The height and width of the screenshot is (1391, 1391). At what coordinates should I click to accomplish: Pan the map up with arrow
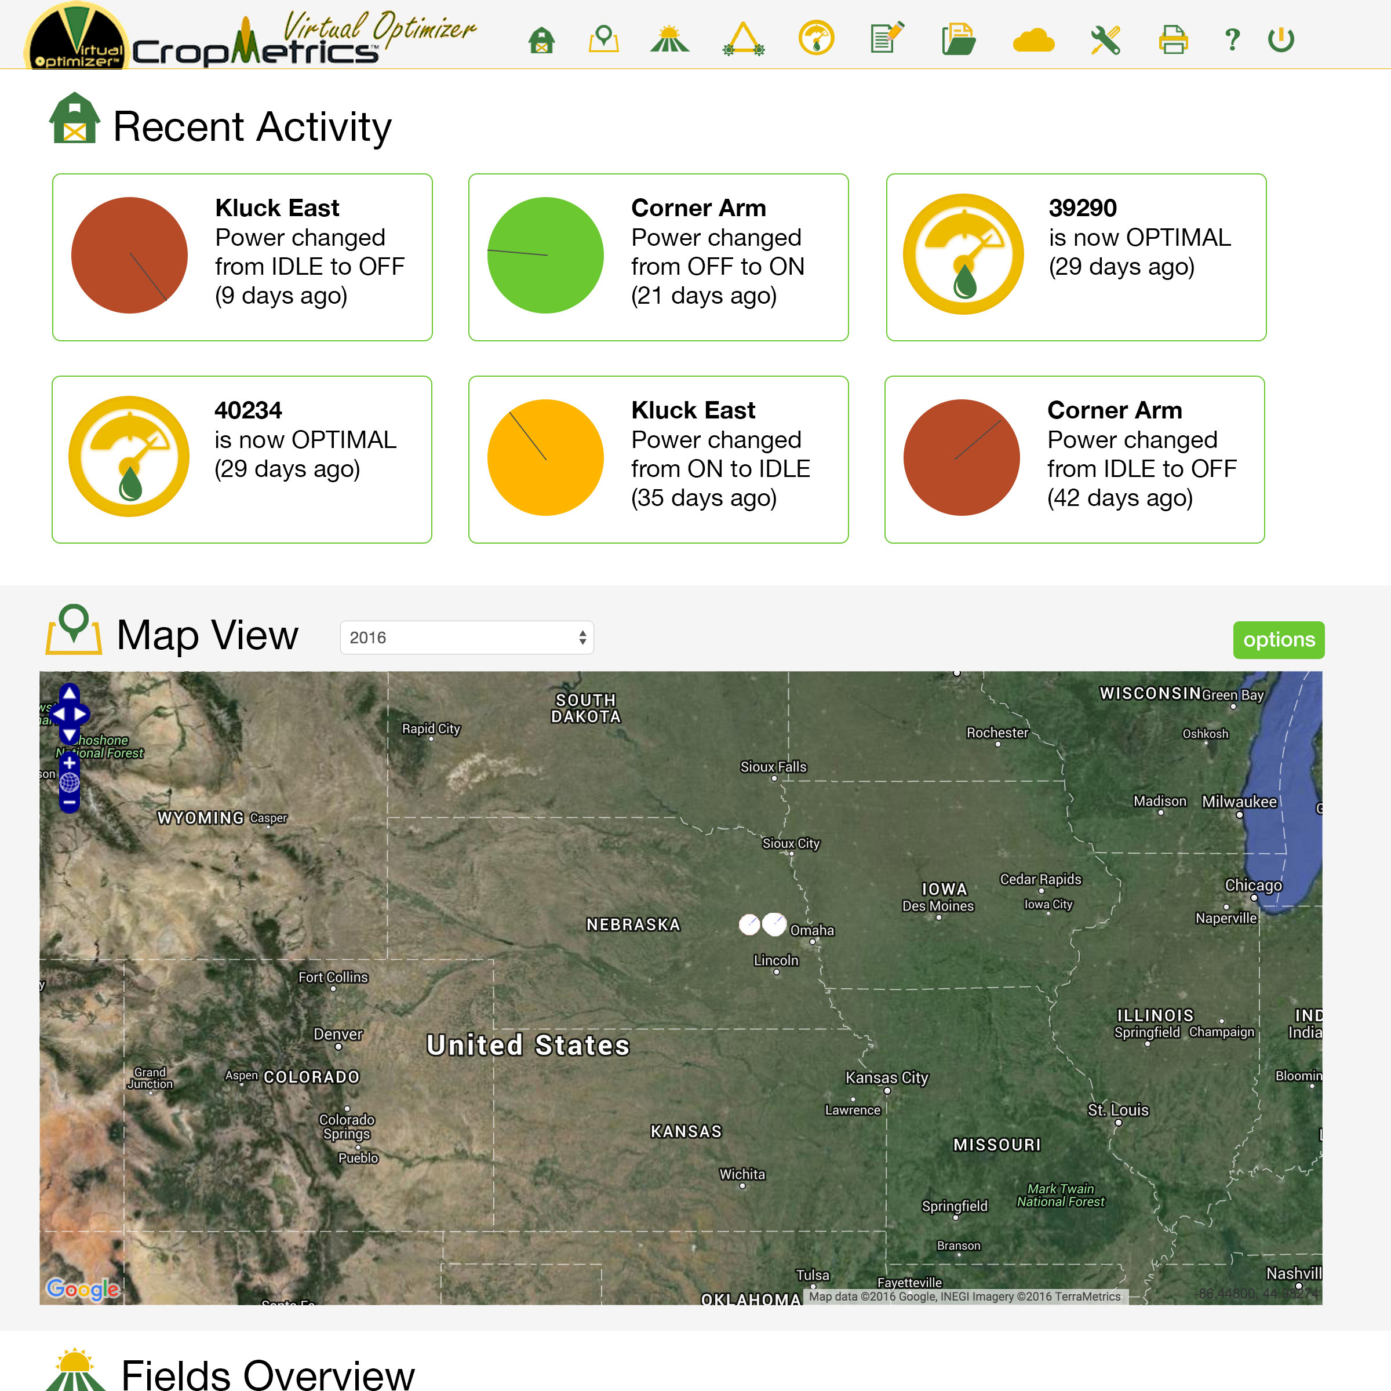point(69,693)
